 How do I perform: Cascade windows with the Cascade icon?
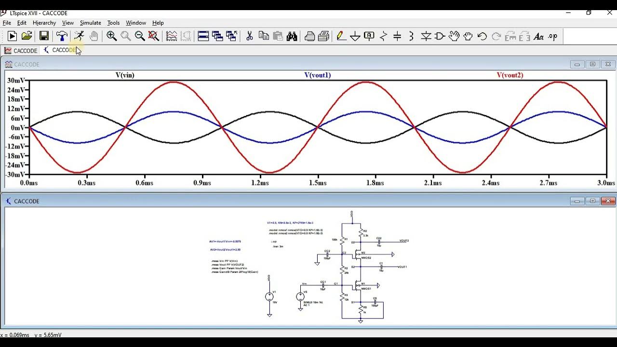[217, 36]
